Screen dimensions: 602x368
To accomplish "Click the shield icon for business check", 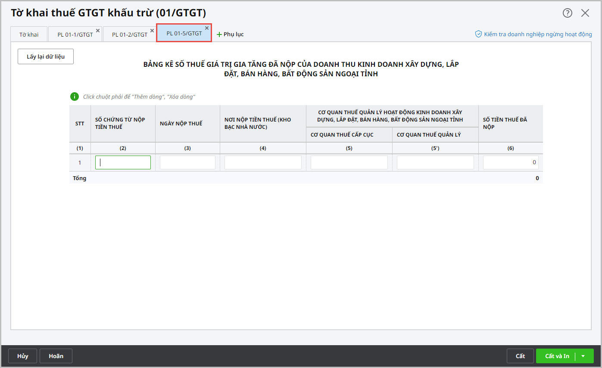I will (x=478, y=34).
